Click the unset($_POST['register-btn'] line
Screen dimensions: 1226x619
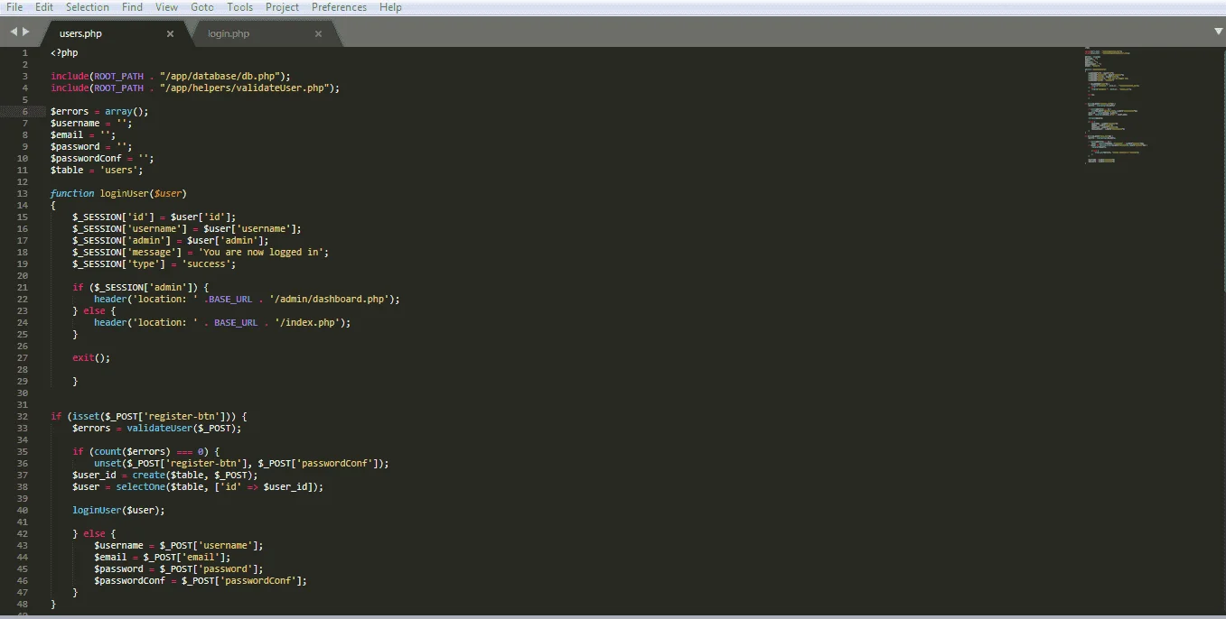[x=241, y=464]
